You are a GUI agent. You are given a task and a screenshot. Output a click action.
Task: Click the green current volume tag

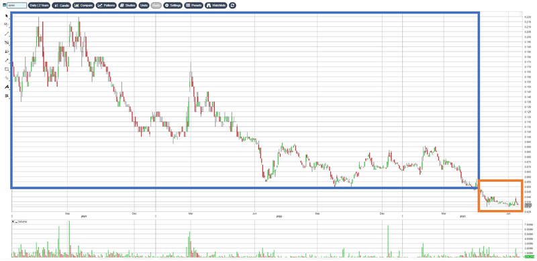click(x=529, y=256)
